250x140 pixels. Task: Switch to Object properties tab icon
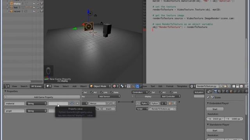coord(231,91)
